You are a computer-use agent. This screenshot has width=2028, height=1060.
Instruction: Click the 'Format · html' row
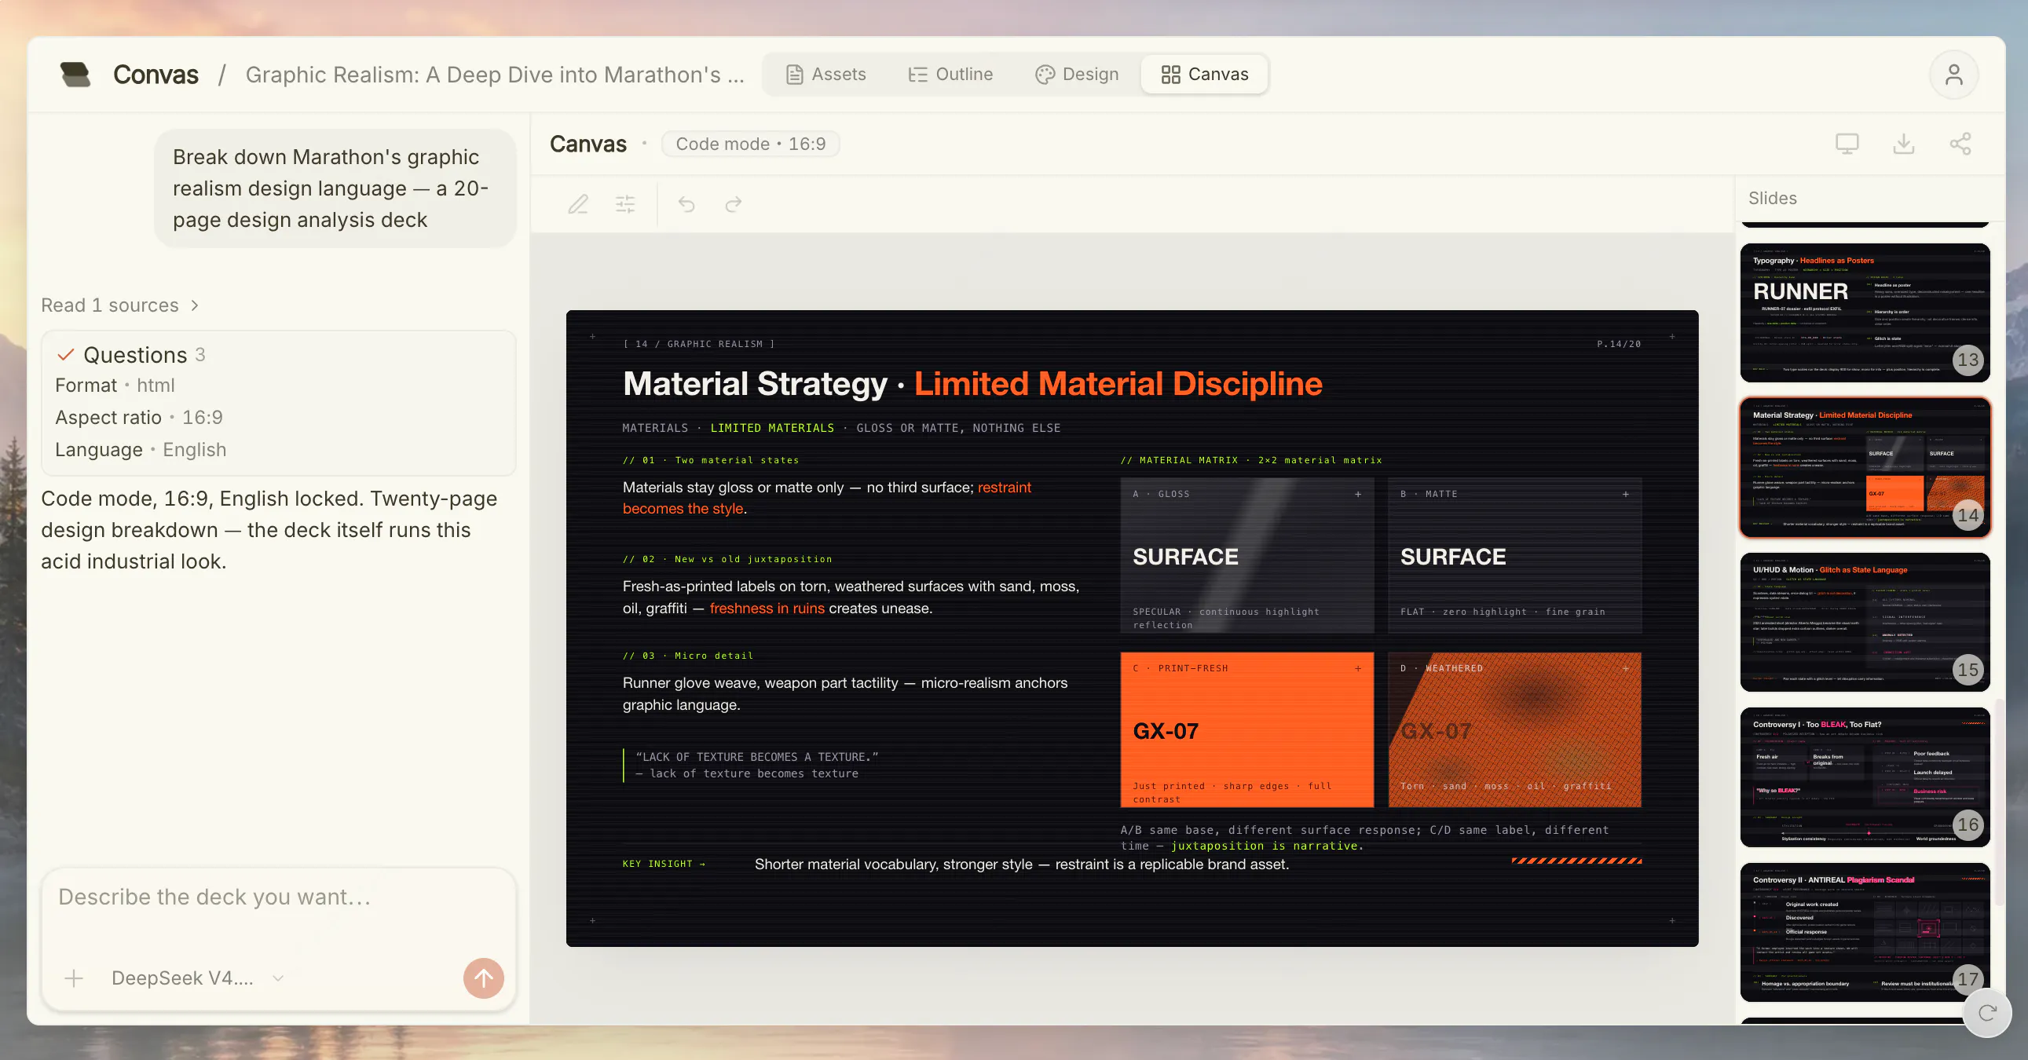coord(115,386)
